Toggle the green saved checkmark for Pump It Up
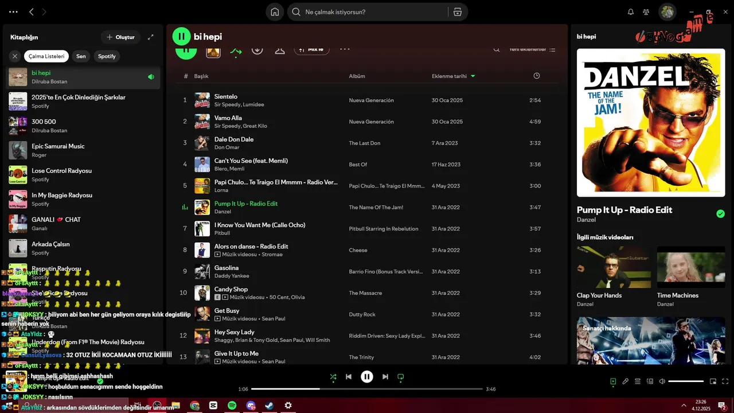Viewport: 734px width, 413px height. [x=720, y=214]
